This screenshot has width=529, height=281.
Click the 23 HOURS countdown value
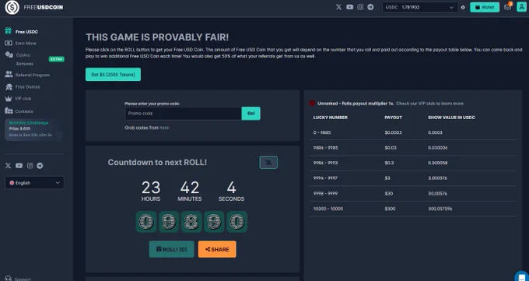(151, 191)
